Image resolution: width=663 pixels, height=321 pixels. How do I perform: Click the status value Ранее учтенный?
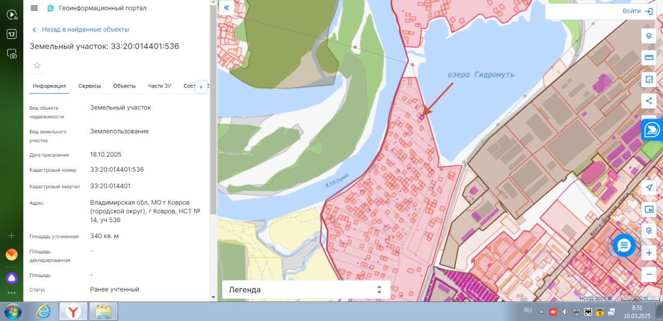[114, 289]
